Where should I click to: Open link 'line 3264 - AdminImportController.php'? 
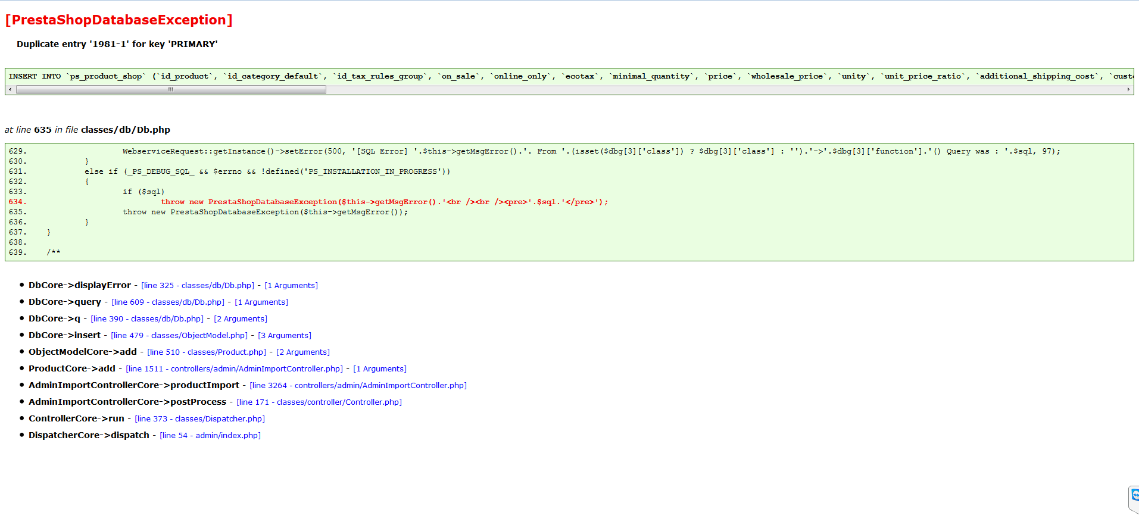pyautogui.click(x=358, y=386)
